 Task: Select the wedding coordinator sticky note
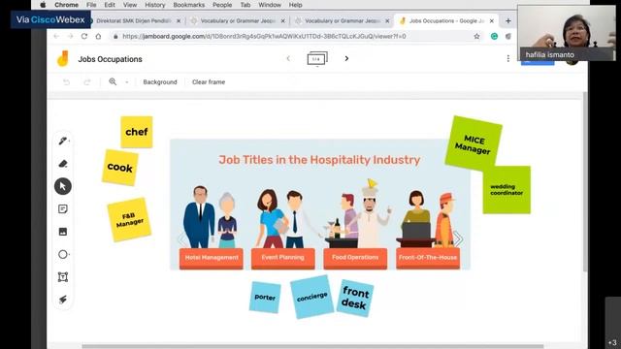pyautogui.click(x=507, y=190)
